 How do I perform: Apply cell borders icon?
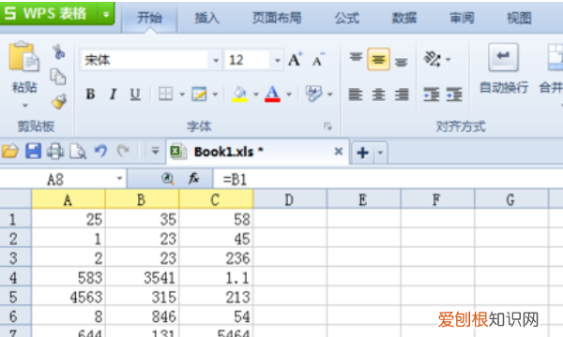166,95
